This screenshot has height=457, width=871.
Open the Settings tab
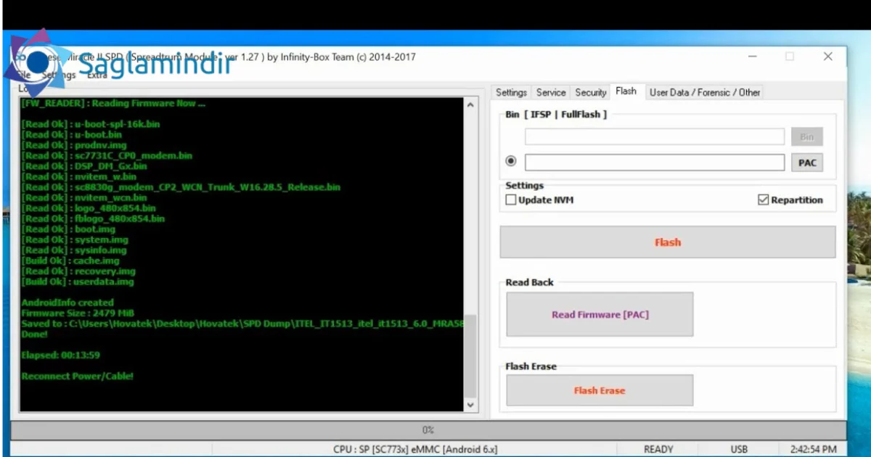coord(511,92)
